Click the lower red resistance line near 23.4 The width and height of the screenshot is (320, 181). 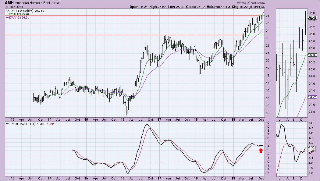tap(124, 35)
